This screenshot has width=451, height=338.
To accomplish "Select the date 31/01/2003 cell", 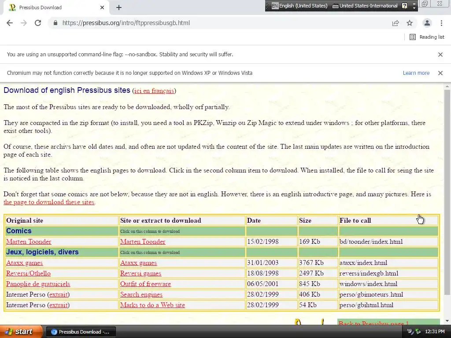I will [271, 263].
